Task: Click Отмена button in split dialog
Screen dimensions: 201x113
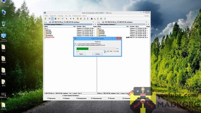Action: (98, 54)
